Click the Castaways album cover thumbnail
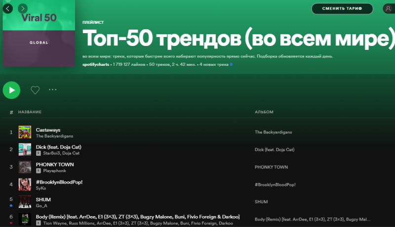The width and height of the screenshot is (395, 227). point(25,132)
